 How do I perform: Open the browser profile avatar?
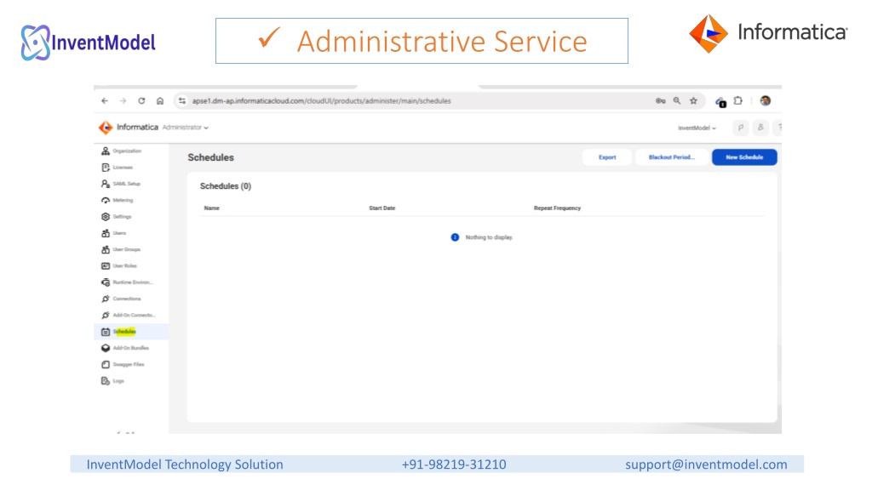(x=766, y=100)
